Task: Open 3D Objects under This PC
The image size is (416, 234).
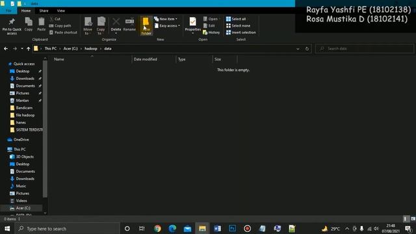Action: click(x=25, y=157)
